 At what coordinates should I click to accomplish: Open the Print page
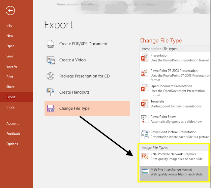click(x=10, y=77)
